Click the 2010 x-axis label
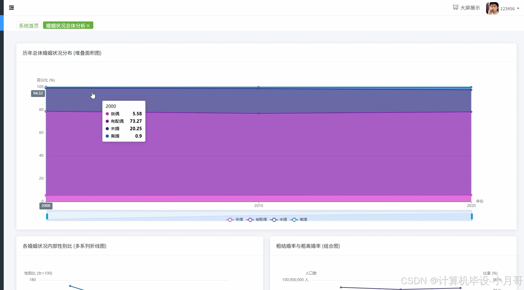This screenshot has height=290, width=524. click(x=259, y=205)
